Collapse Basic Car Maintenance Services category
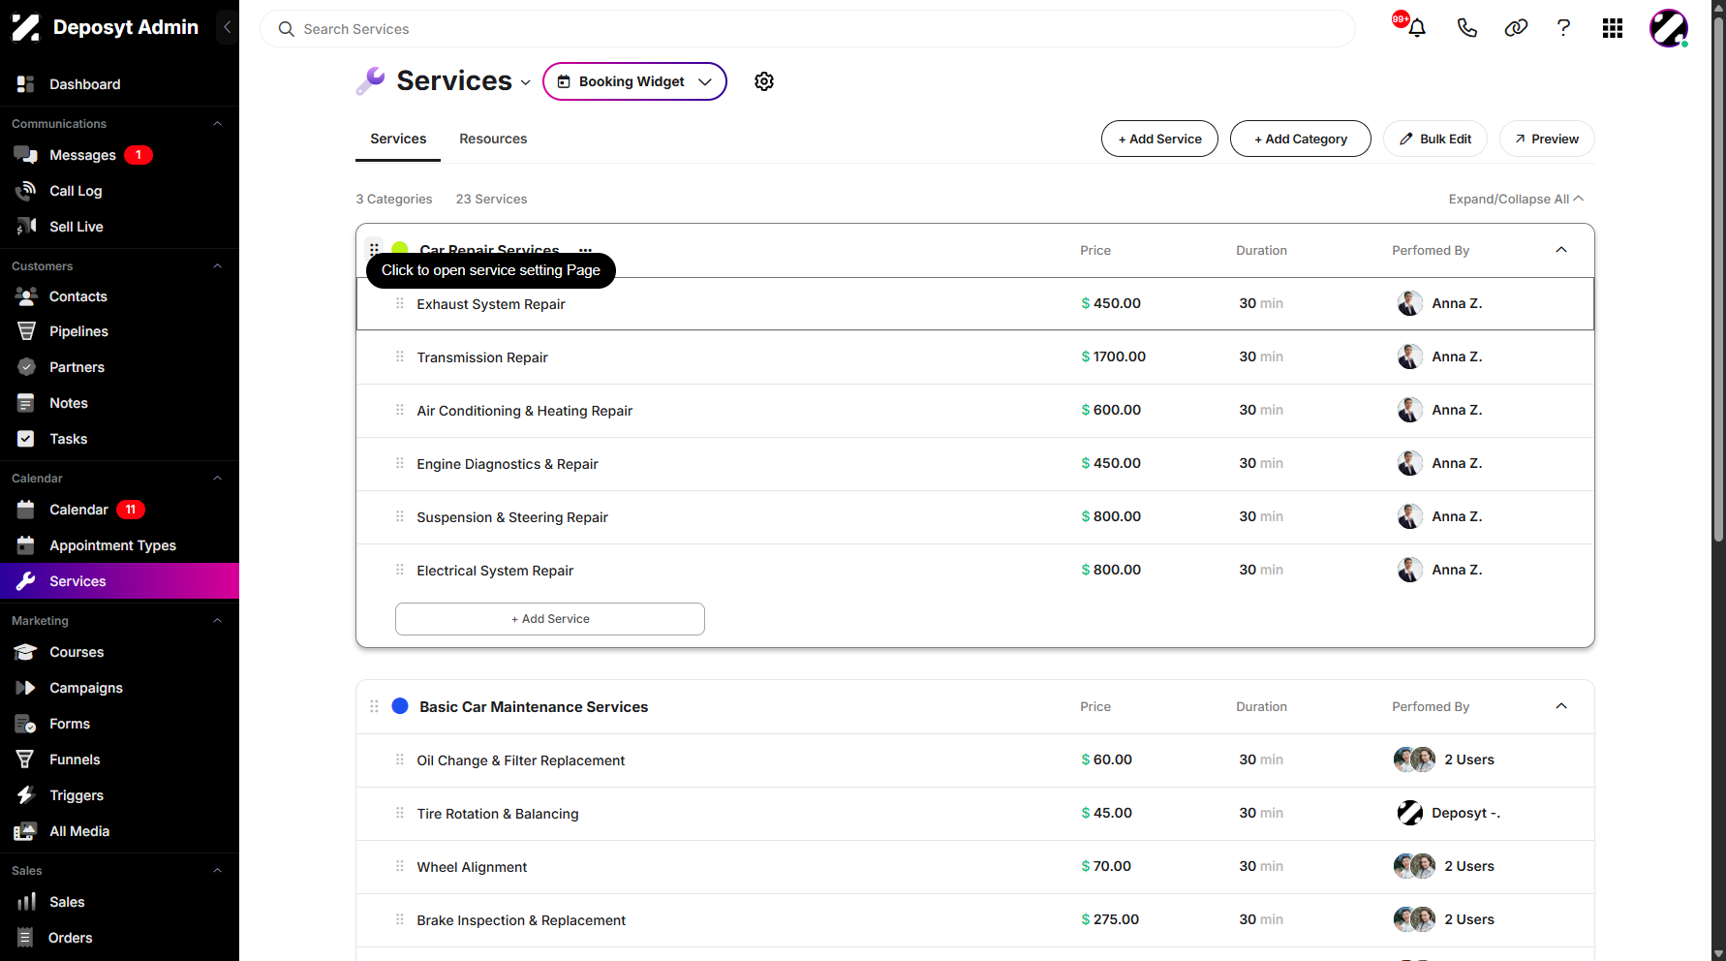1726x961 pixels. (x=1561, y=706)
